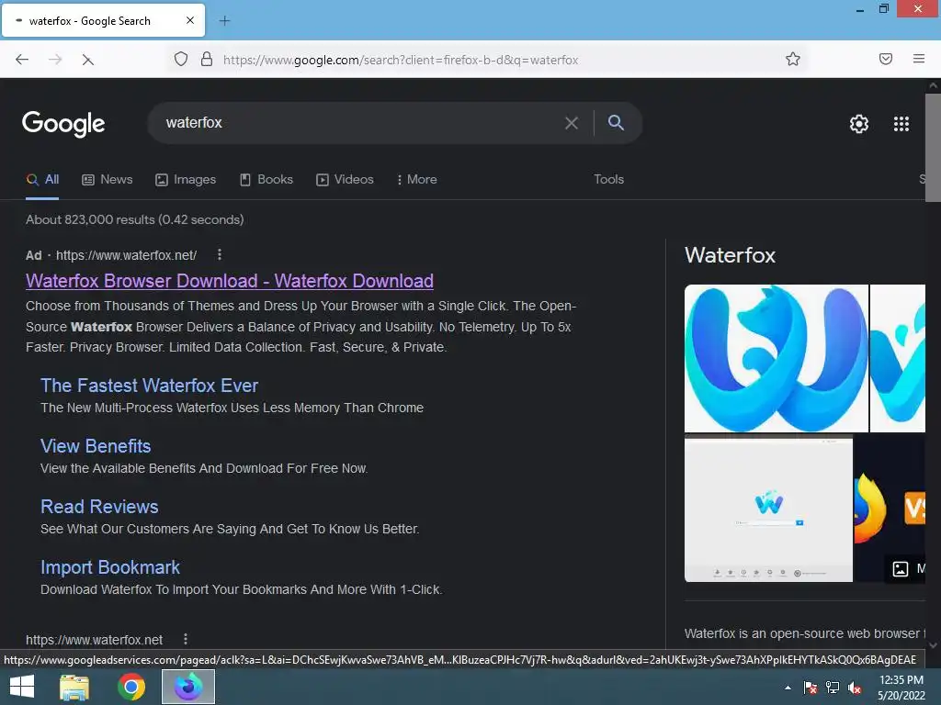Close the waterfox Google Search tab
The width and height of the screenshot is (941, 705).
(x=190, y=20)
